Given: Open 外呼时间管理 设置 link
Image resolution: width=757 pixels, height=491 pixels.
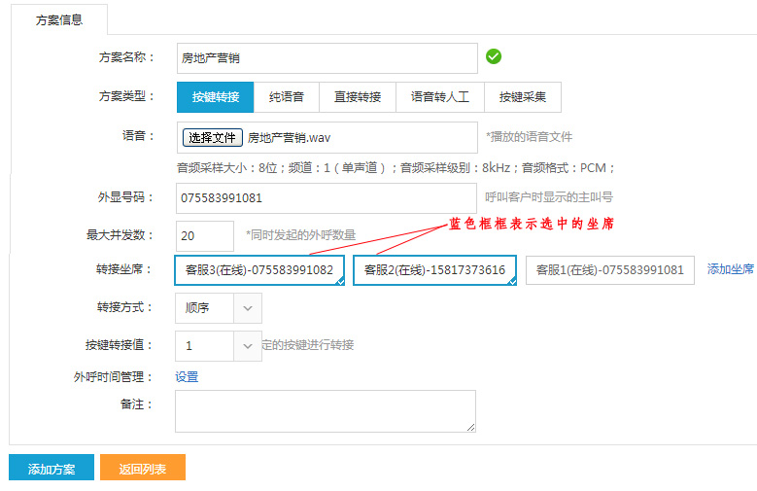Looking at the screenshot, I should pyautogui.click(x=187, y=376).
